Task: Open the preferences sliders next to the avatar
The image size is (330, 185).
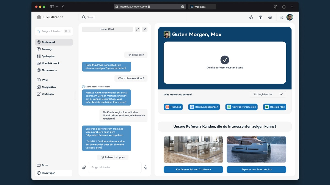Action: [x=281, y=17]
